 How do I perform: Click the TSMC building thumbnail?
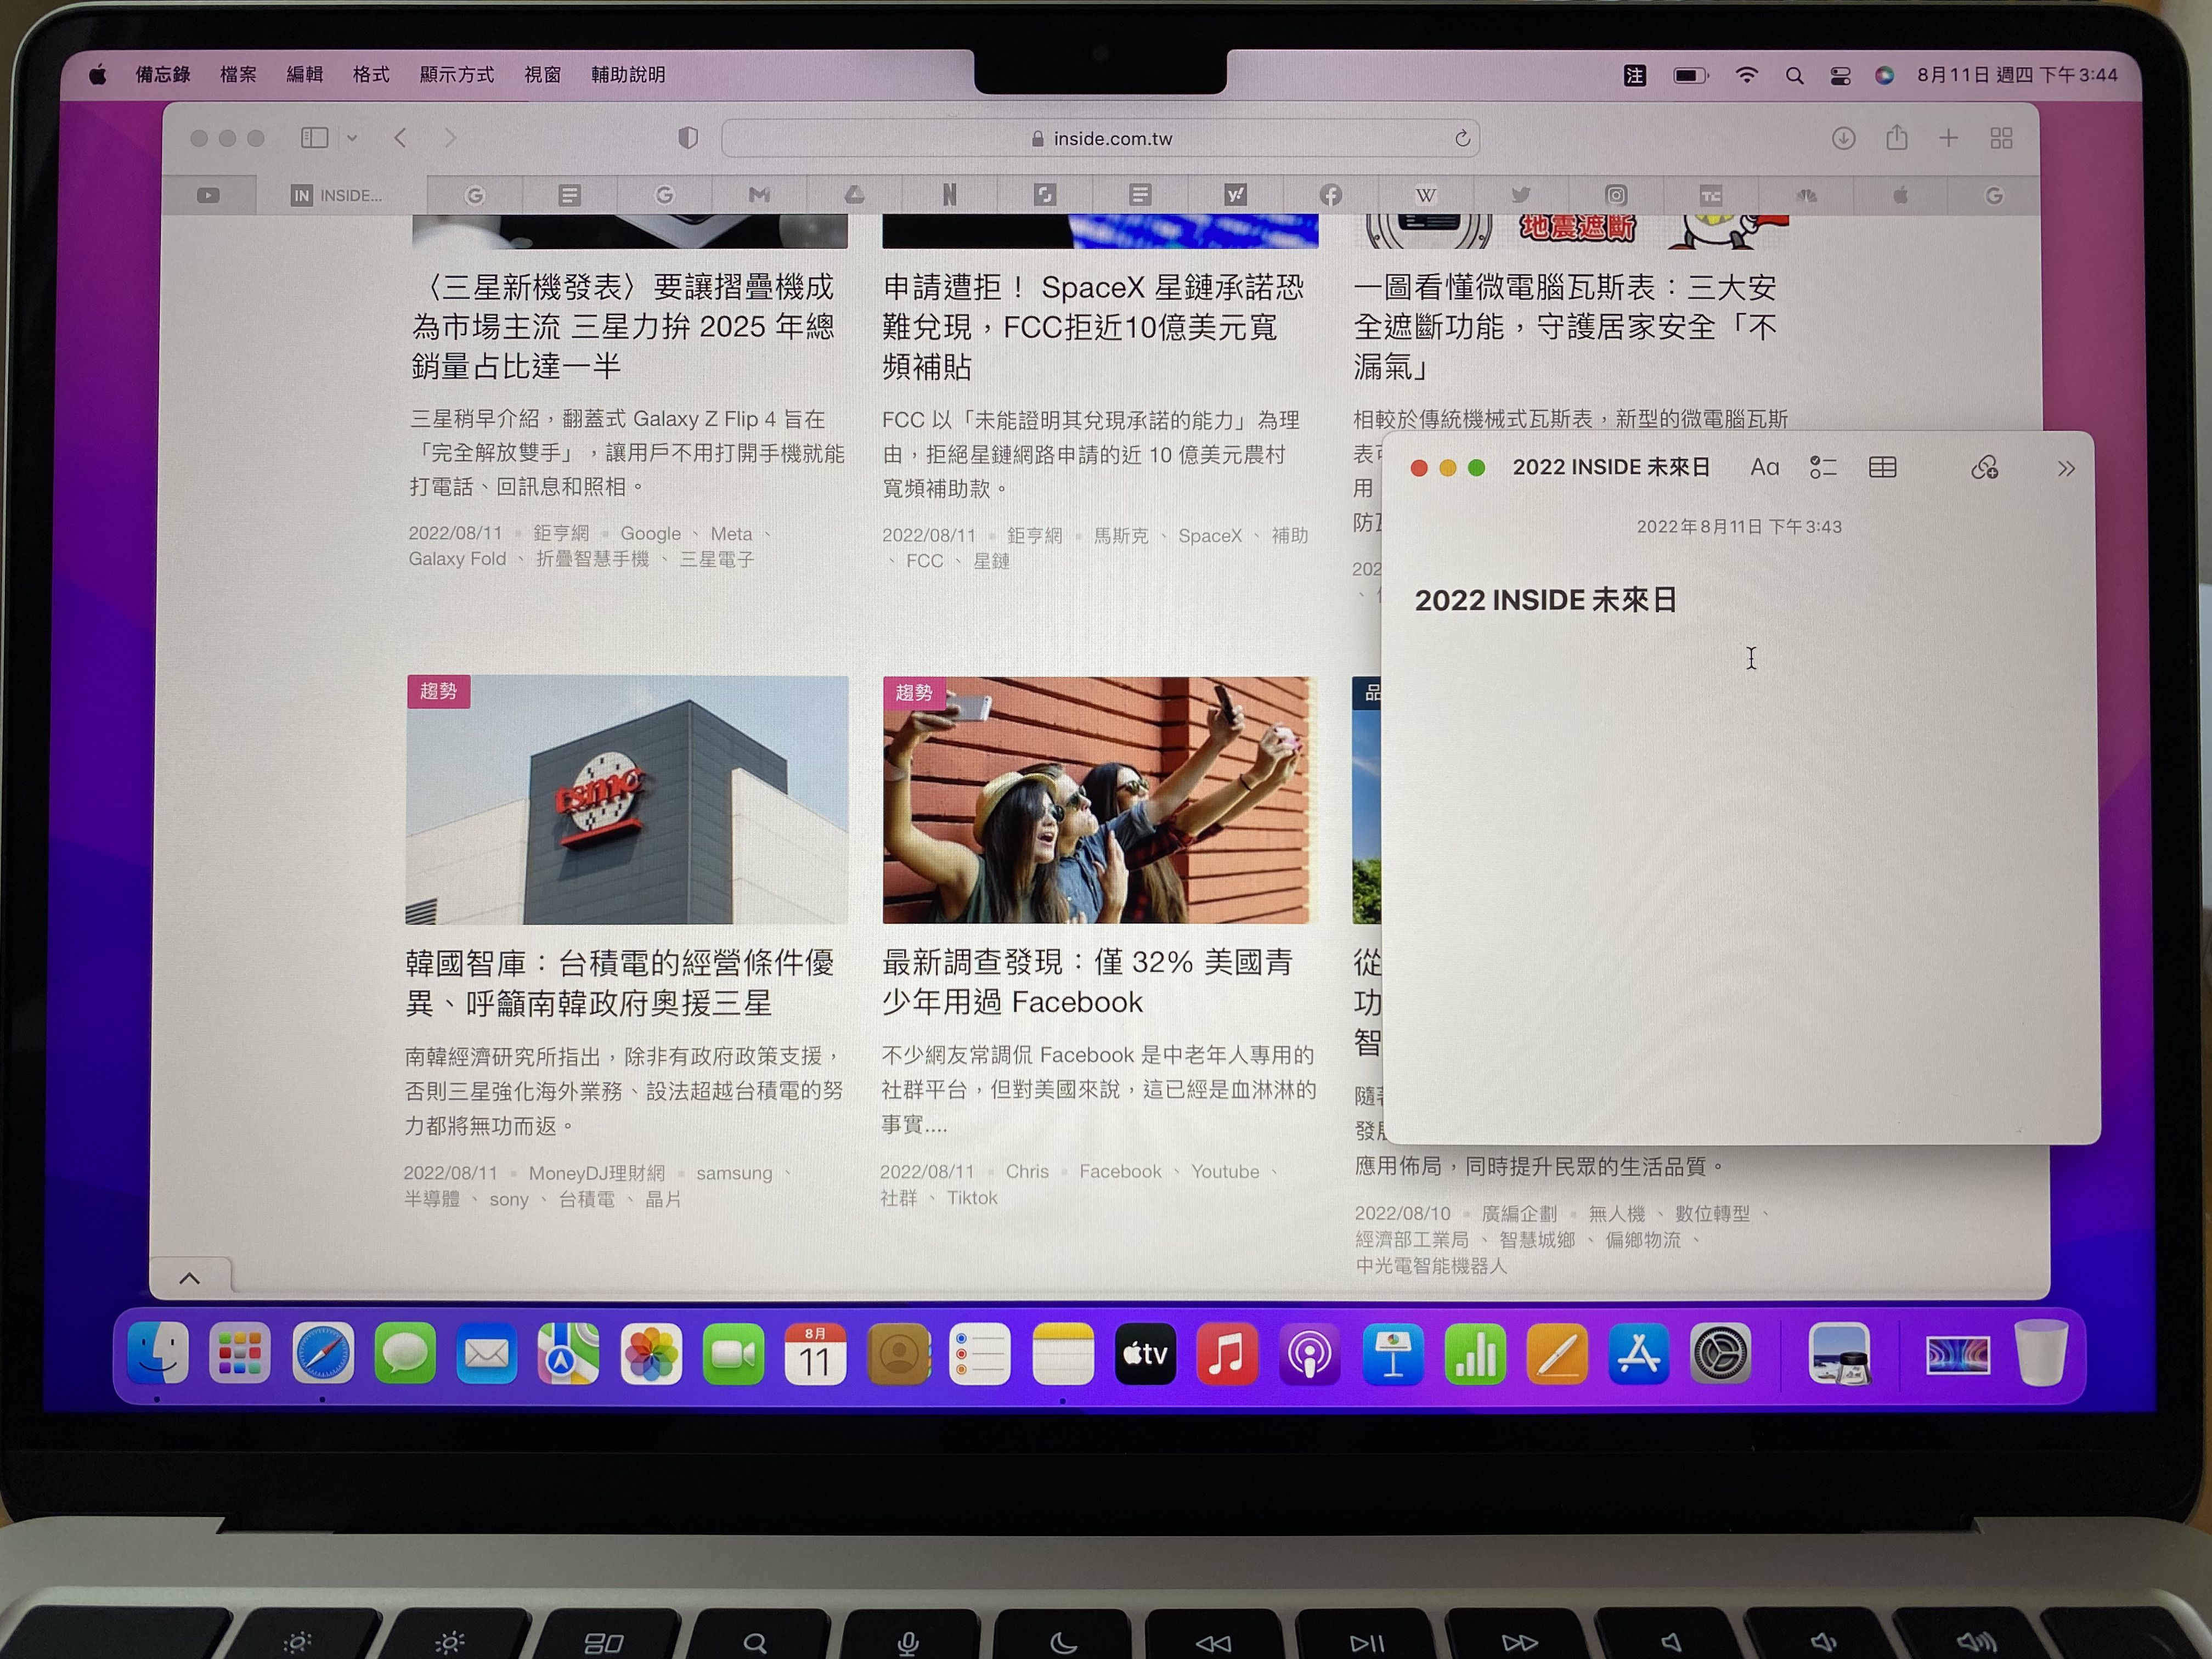(x=627, y=800)
